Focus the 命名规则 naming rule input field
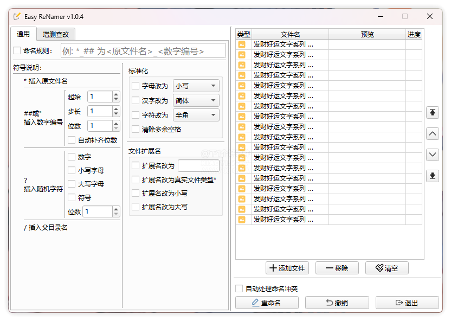This screenshot has width=451, height=321. pyautogui.click(x=143, y=51)
